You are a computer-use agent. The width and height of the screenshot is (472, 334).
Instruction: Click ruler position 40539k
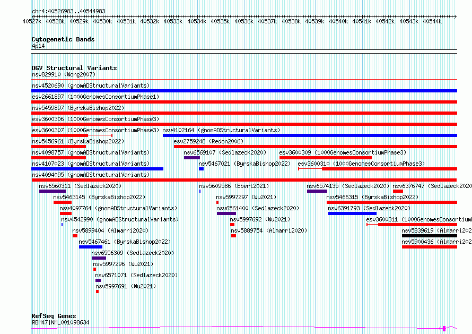pos(314,21)
